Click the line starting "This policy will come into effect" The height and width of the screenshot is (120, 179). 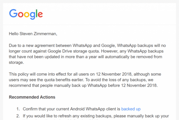click(x=85, y=74)
